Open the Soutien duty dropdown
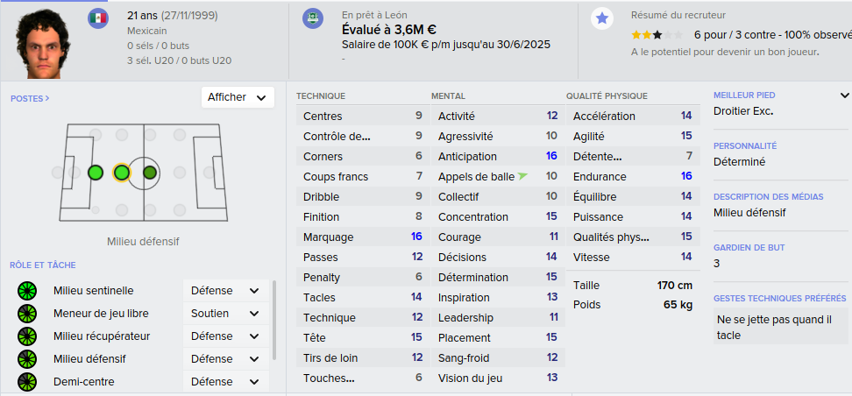Screen dimensions: 852x396 pos(225,314)
